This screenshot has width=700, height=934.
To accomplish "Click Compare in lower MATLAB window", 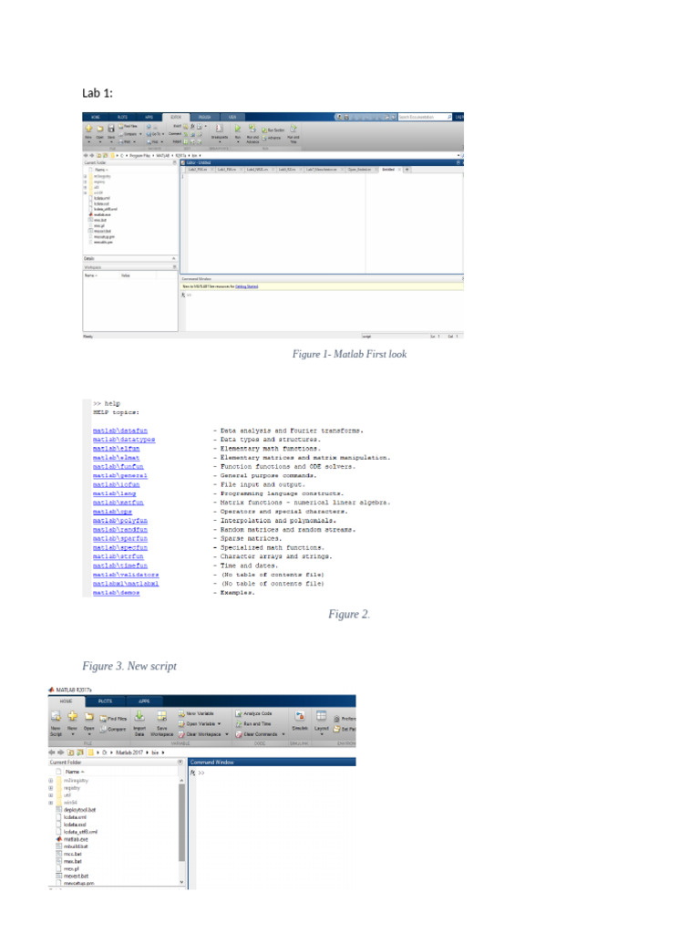I will [x=112, y=729].
